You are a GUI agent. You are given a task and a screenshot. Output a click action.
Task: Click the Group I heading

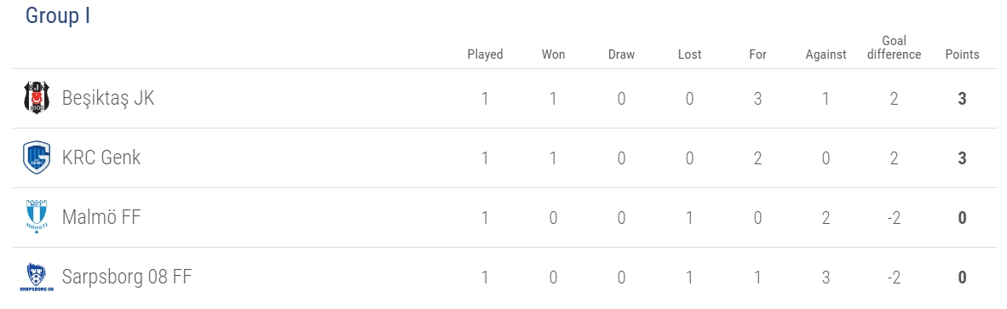coord(58,15)
